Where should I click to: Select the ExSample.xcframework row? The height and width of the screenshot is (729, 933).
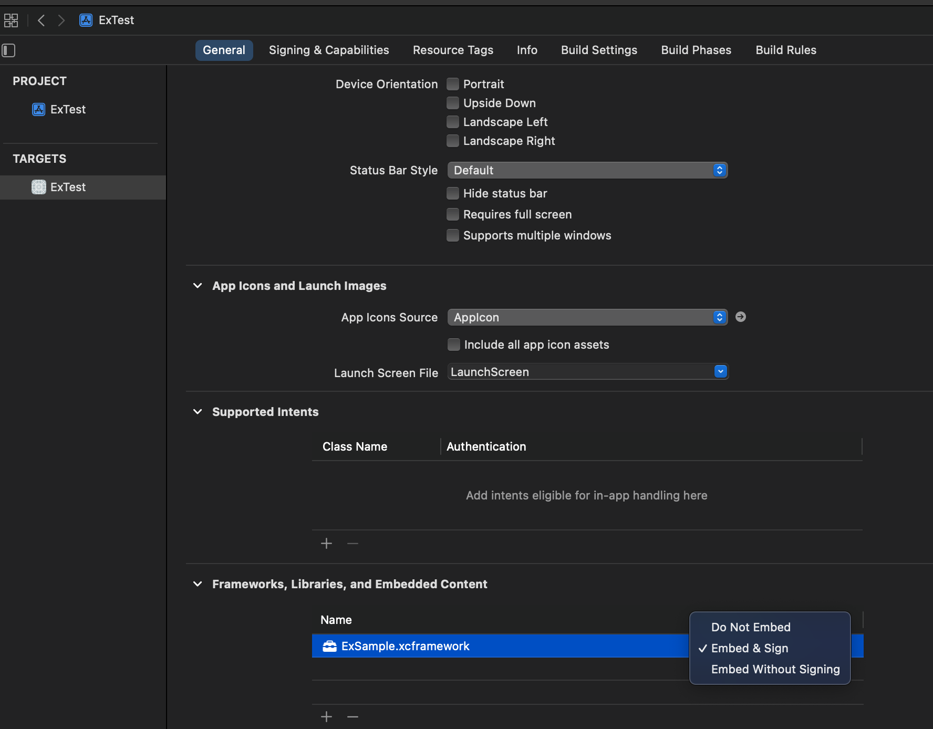[x=587, y=646]
